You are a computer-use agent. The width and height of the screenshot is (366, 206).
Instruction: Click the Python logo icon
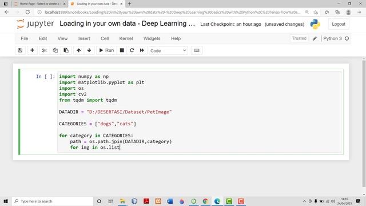[315, 24]
